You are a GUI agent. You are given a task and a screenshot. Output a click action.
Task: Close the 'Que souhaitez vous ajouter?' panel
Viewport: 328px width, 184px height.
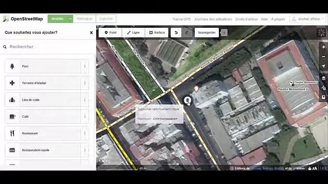(91, 33)
